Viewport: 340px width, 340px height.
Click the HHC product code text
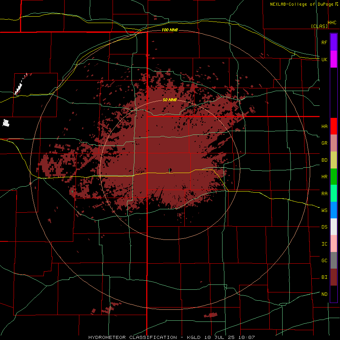(332, 23)
